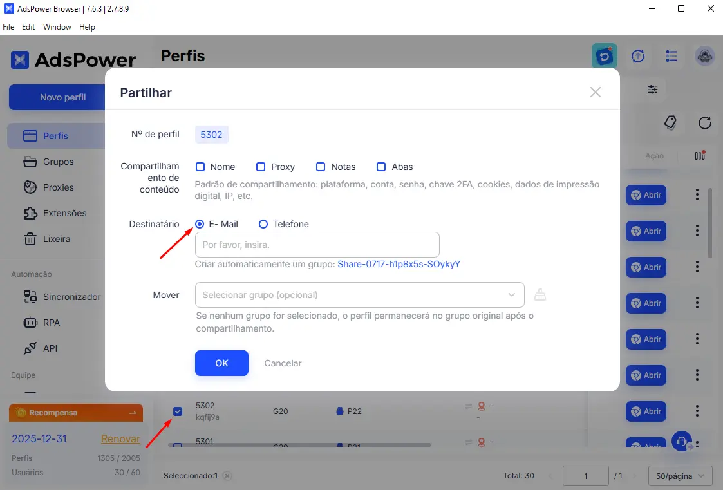Click the Ação column header
This screenshot has width=723, height=490.
(x=654, y=156)
